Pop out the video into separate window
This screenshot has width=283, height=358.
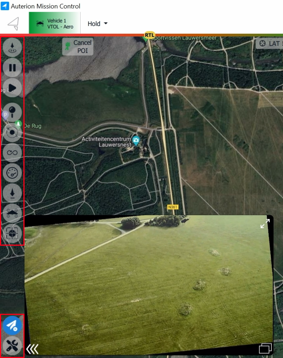pyautogui.click(x=265, y=348)
